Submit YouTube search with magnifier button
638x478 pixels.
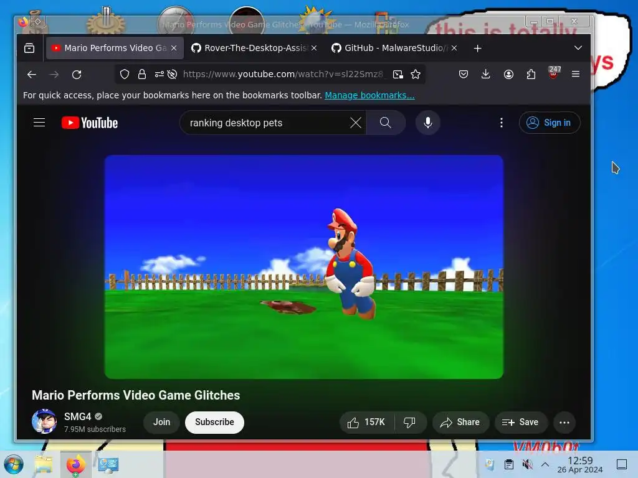[x=385, y=123]
